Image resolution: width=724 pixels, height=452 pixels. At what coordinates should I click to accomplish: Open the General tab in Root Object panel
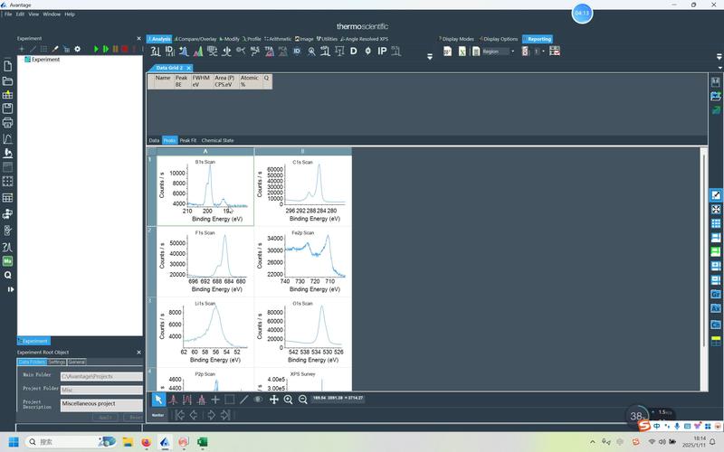click(77, 363)
